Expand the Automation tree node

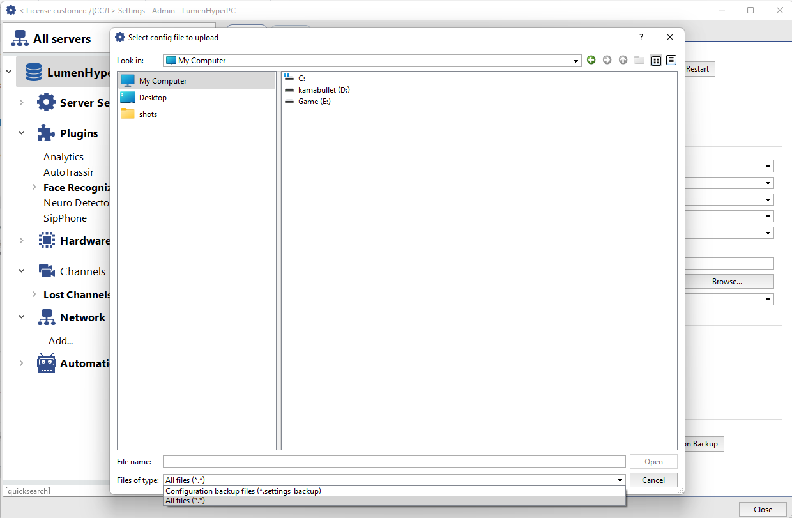[x=21, y=363]
